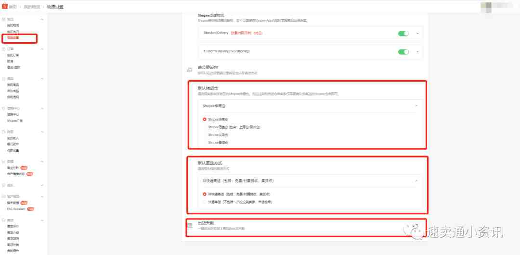Open the 默认转运仓 warehouse dropdown

(310, 106)
